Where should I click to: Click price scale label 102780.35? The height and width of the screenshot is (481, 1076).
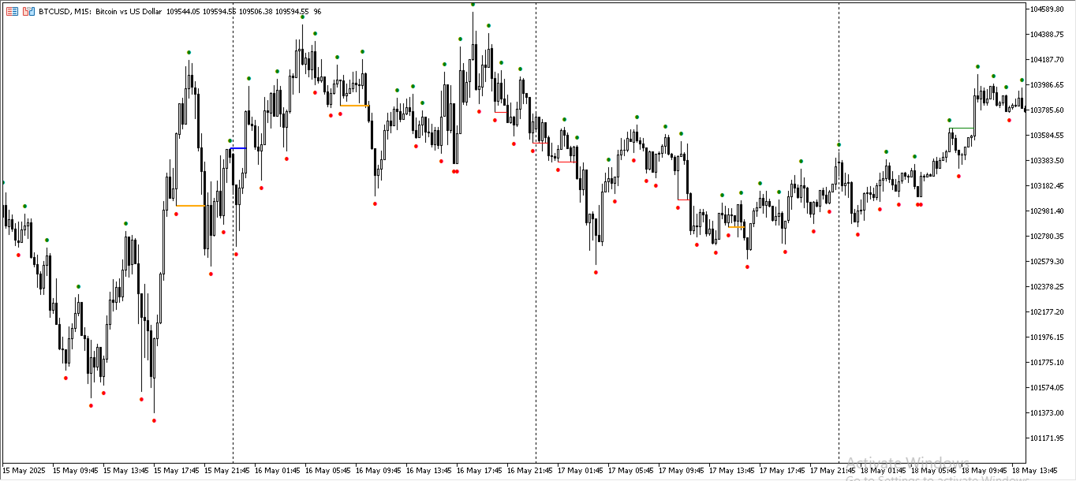tap(1047, 237)
